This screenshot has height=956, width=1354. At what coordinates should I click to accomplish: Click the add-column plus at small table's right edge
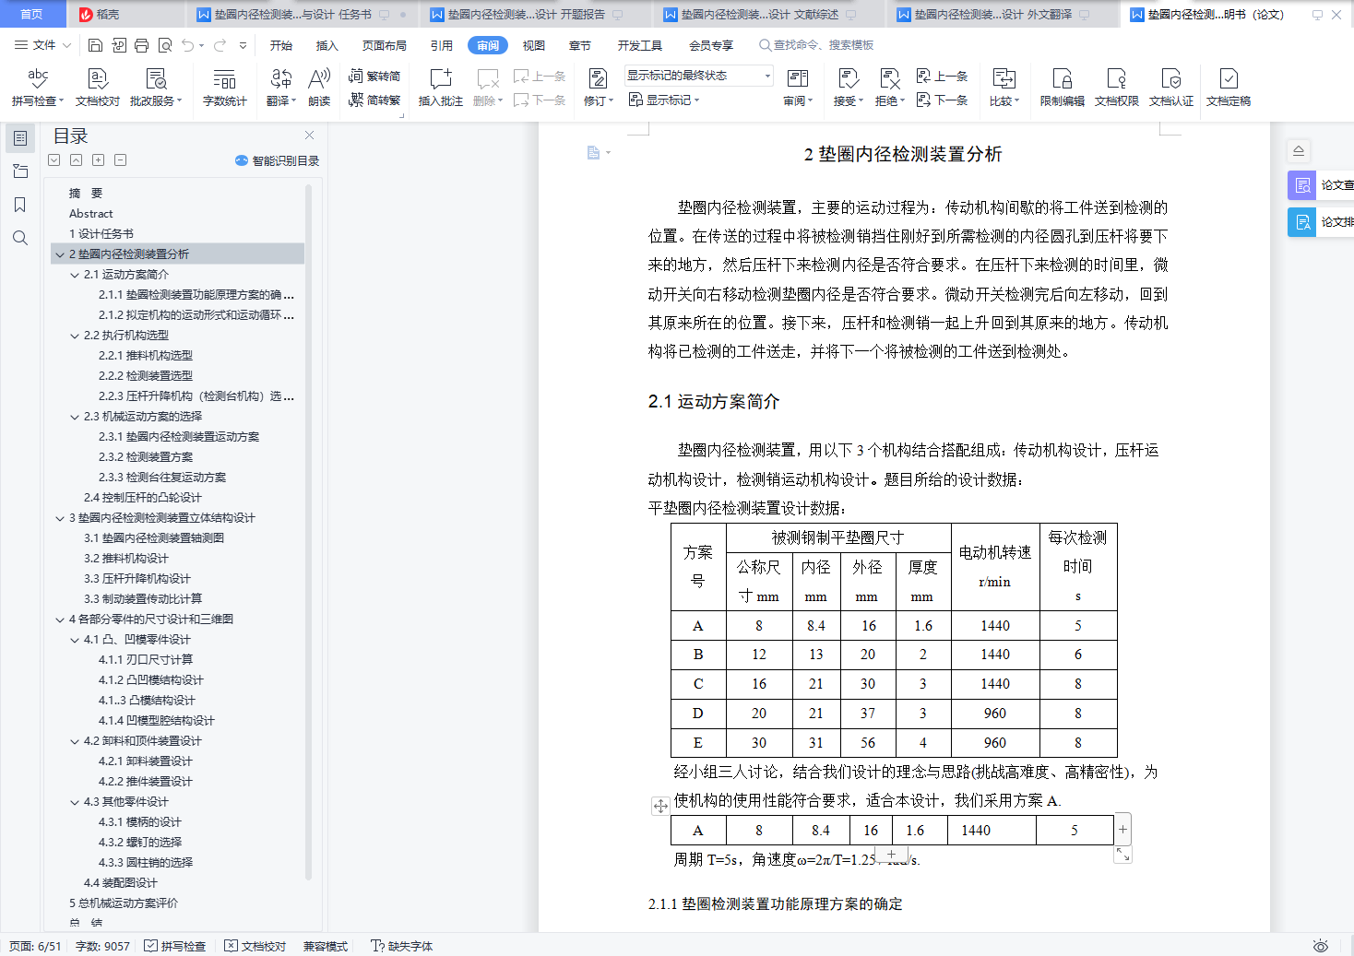(x=1123, y=830)
